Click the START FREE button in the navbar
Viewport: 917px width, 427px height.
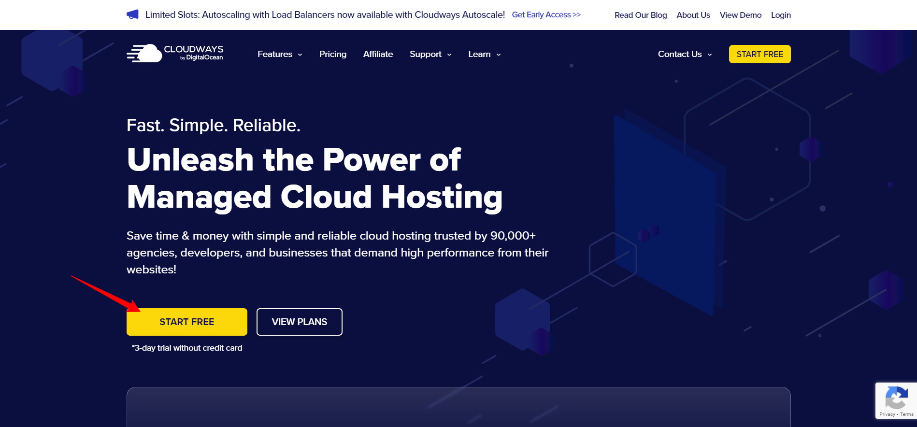point(760,54)
